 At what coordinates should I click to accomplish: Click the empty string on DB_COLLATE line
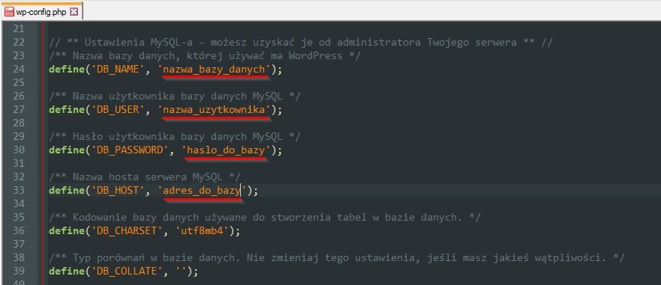coord(182,271)
